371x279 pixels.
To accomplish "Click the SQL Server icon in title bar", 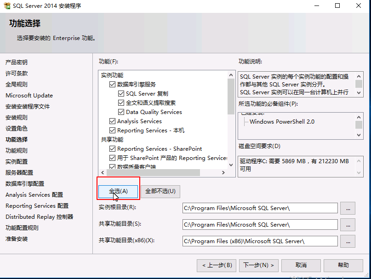I will coord(7,6).
